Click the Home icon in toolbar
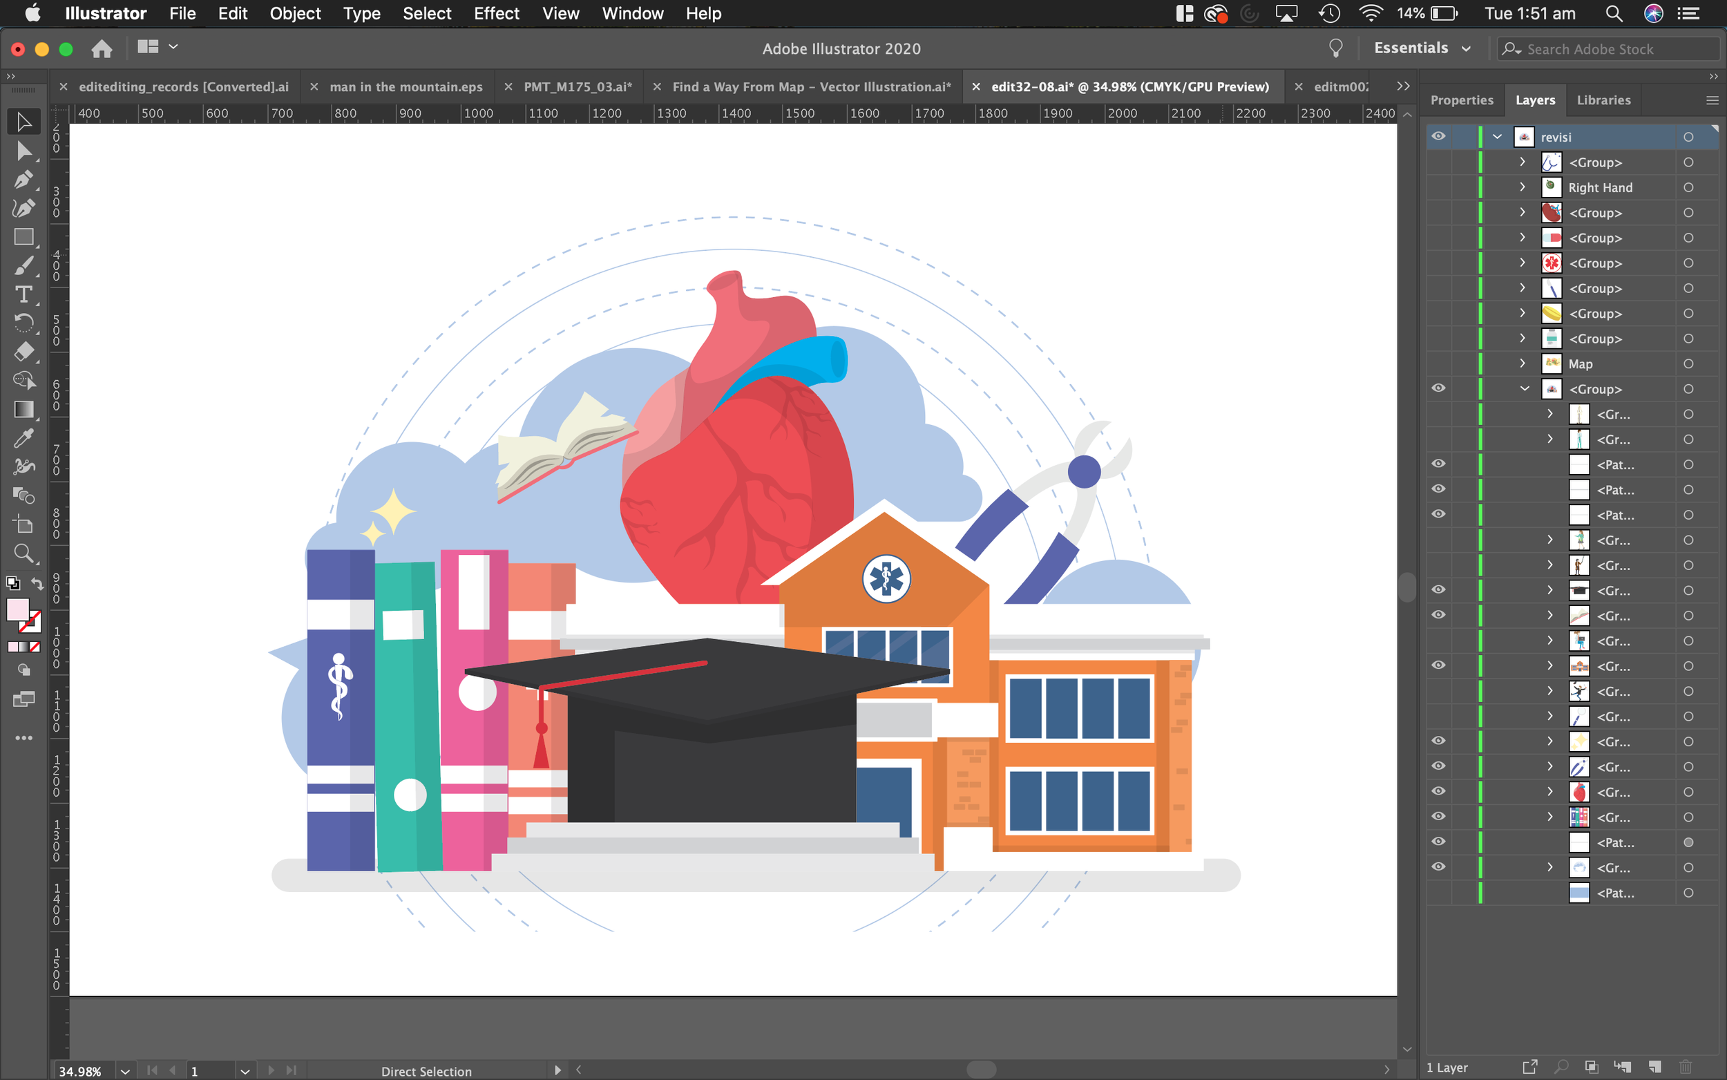The width and height of the screenshot is (1727, 1080). coord(102,48)
